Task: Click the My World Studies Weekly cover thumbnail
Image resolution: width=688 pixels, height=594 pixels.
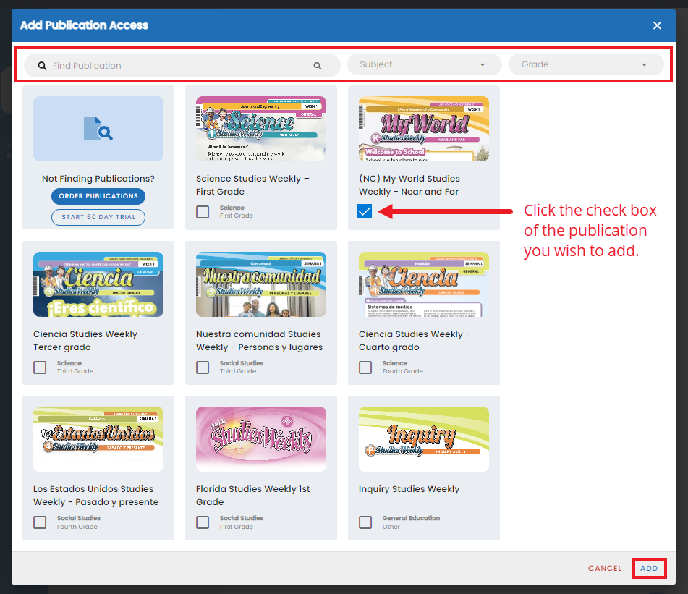Action: (424, 129)
